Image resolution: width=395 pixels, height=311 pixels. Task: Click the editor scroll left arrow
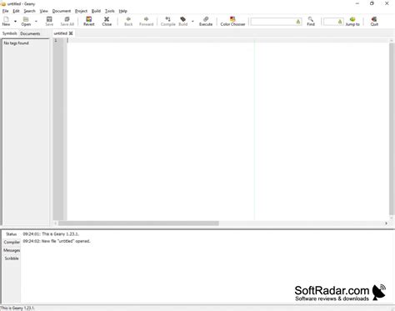[x=56, y=223]
